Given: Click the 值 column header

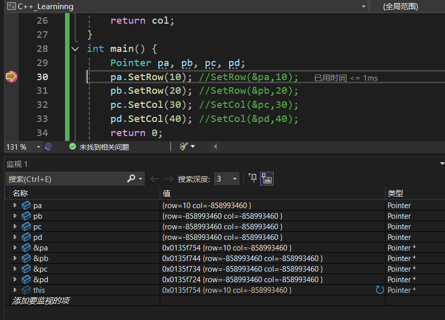Looking at the screenshot, I should [167, 193].
